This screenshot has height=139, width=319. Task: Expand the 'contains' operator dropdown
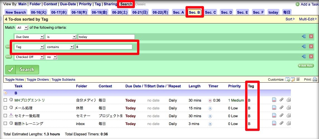[60, 47]
